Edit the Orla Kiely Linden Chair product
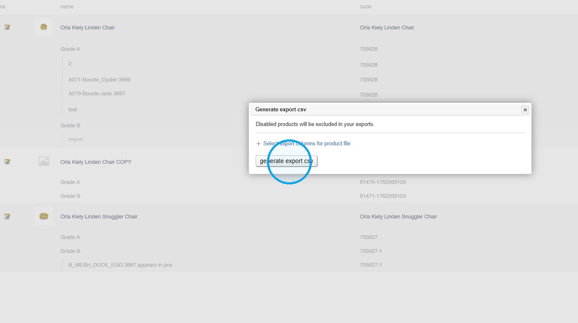578x323 pixels. tap(7, 27)
